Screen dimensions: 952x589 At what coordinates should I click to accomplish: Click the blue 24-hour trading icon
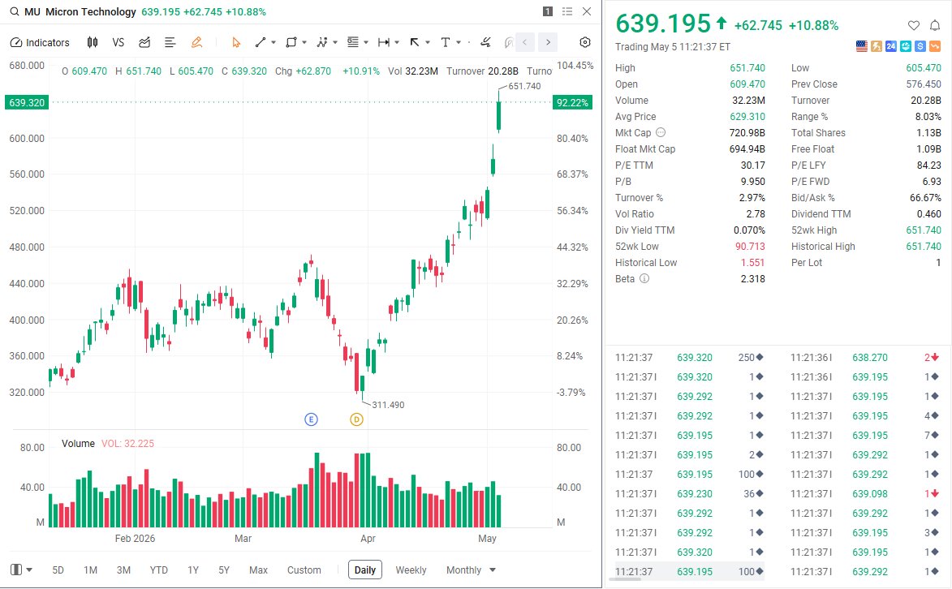tap(890, 46)
